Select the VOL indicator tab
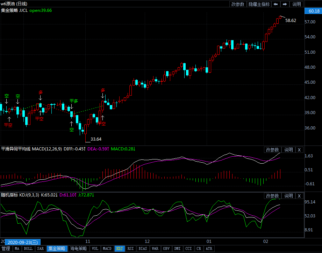Screen dimensions: 322x253 [x=95, y=249]
